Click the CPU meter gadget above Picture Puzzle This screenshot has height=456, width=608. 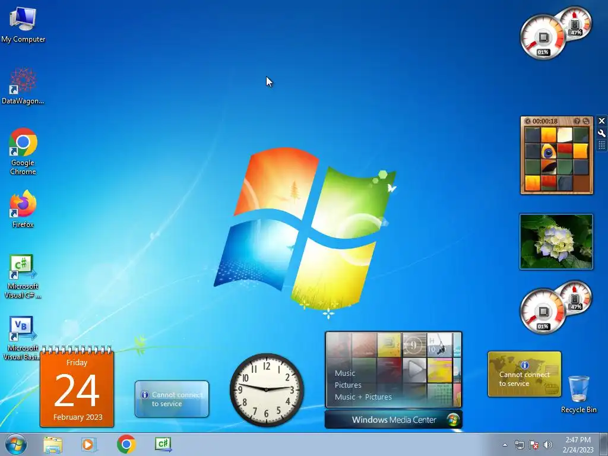click(x=555, y=34)
